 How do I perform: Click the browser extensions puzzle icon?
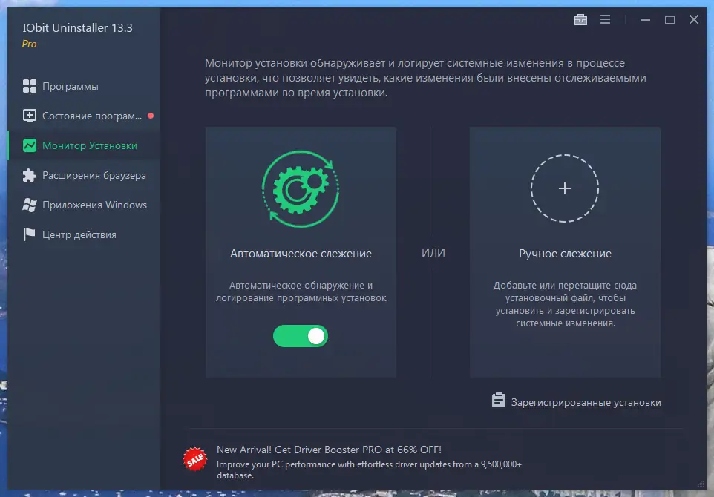pyautogui.click(x=30, y=175)
